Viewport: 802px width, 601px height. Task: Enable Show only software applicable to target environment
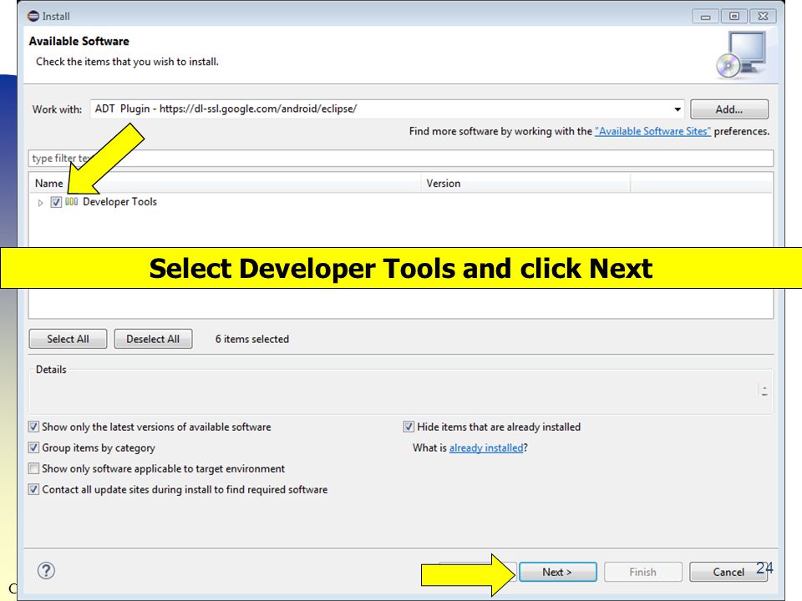[33, 468]
